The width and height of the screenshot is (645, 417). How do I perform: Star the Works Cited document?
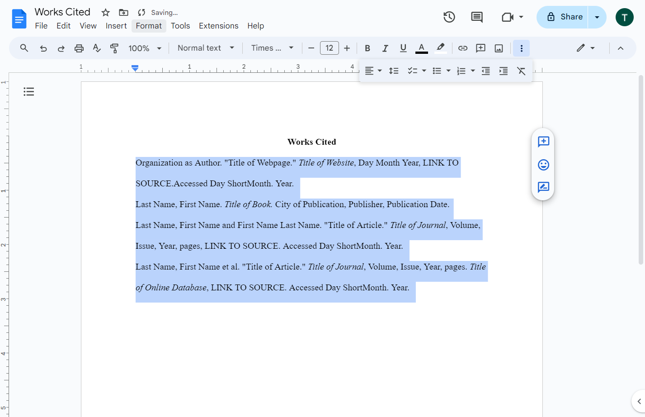point(105,13)
